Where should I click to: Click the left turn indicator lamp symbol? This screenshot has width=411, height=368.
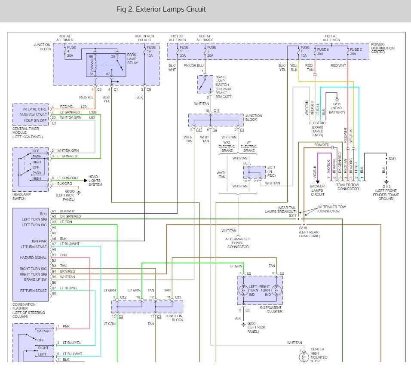click(243, 291)
